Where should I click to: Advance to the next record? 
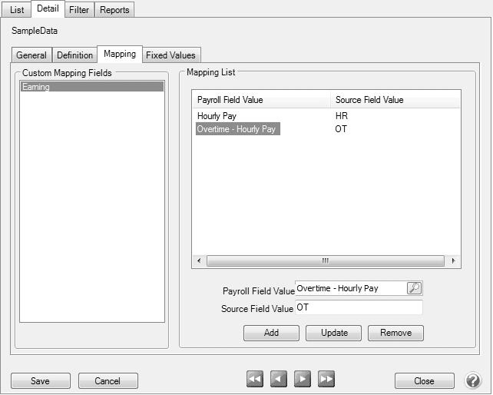[x=303, y=379]
